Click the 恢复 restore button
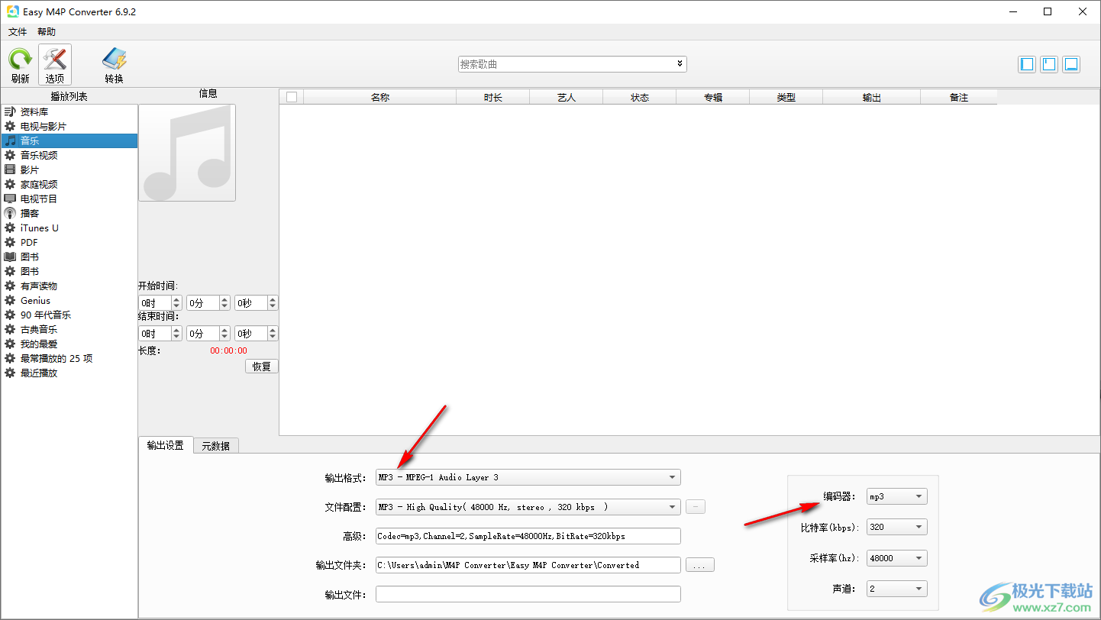The width and height of the screenshot is (1101, 620). click(262, 367)
